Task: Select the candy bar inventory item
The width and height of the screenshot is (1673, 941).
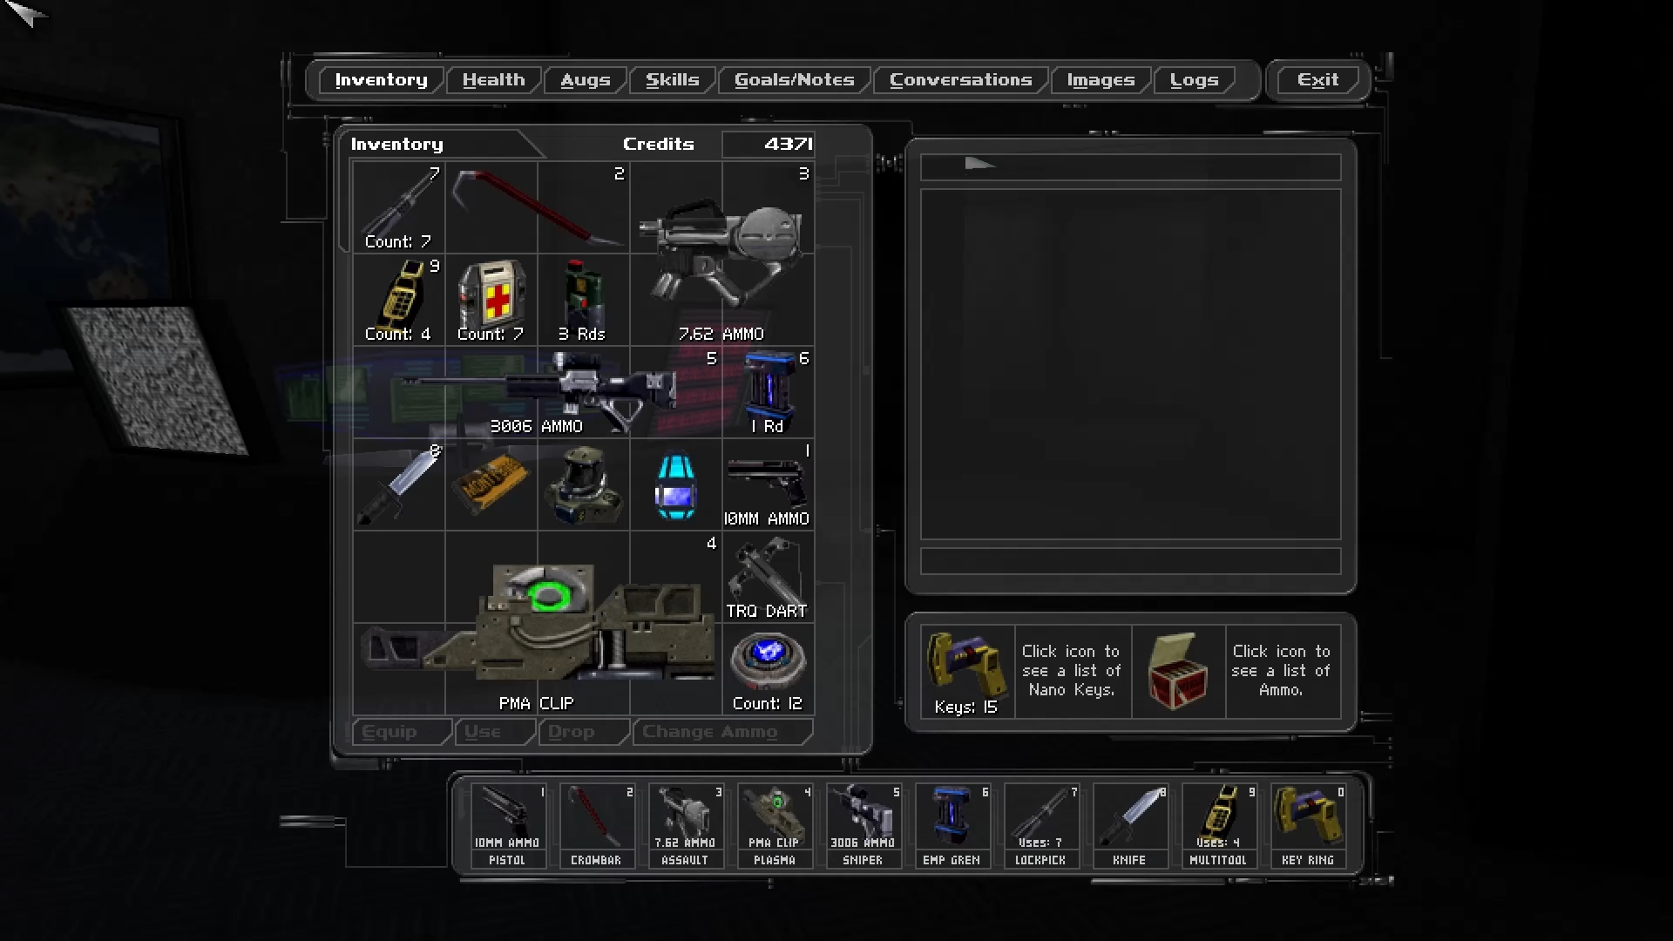Action: [x=491, y=484]
